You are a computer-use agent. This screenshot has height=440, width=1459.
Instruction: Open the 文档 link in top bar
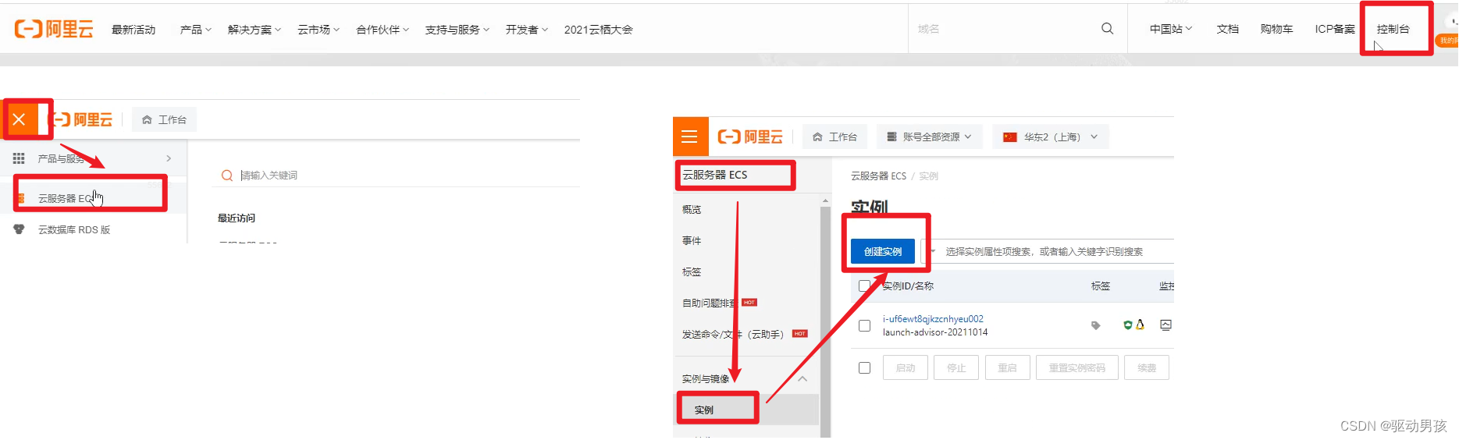pyautogui.click(x=1228, y=29)
